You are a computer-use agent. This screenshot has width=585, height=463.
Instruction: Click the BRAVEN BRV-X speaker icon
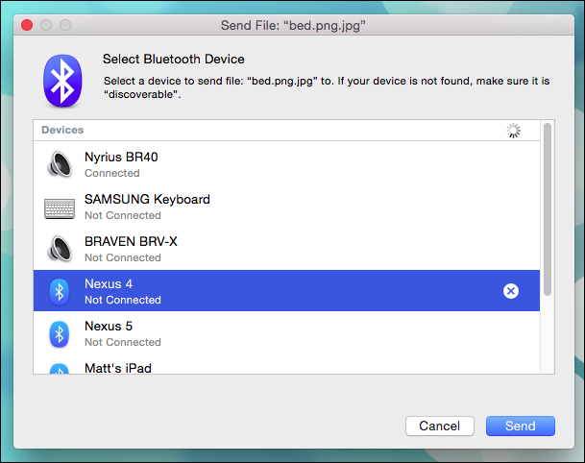click(60, 249)
